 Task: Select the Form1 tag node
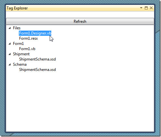tap(18, 44)
